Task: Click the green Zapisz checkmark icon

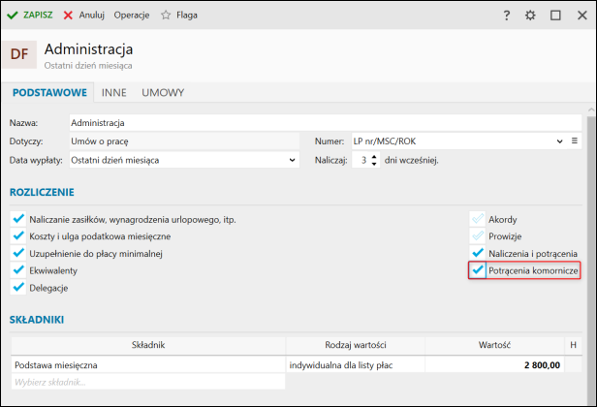Action: click(13, 16)
